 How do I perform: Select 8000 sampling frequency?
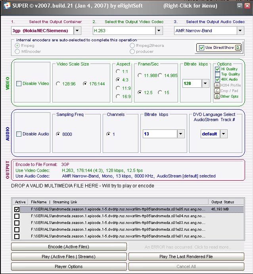58,134
